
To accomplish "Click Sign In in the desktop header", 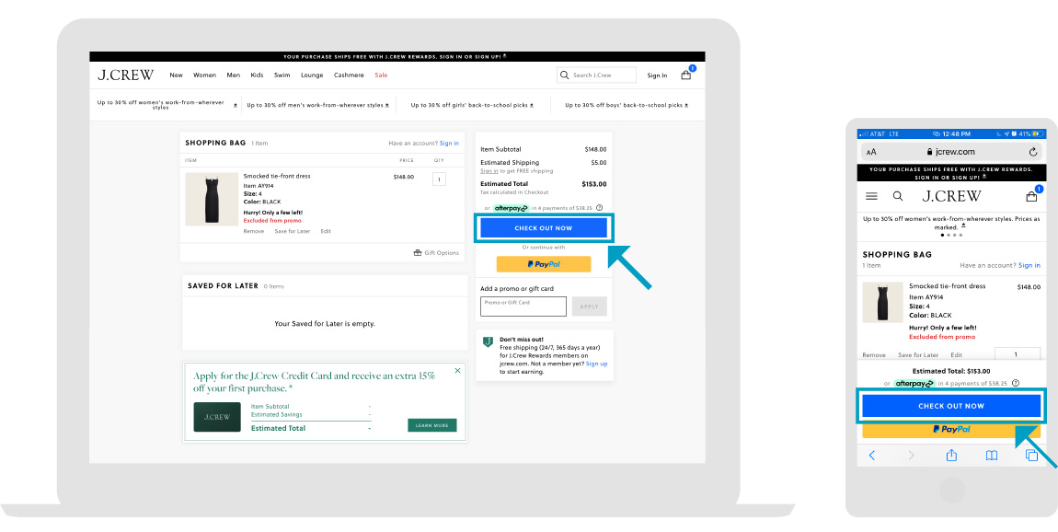I will pos(657,75).
